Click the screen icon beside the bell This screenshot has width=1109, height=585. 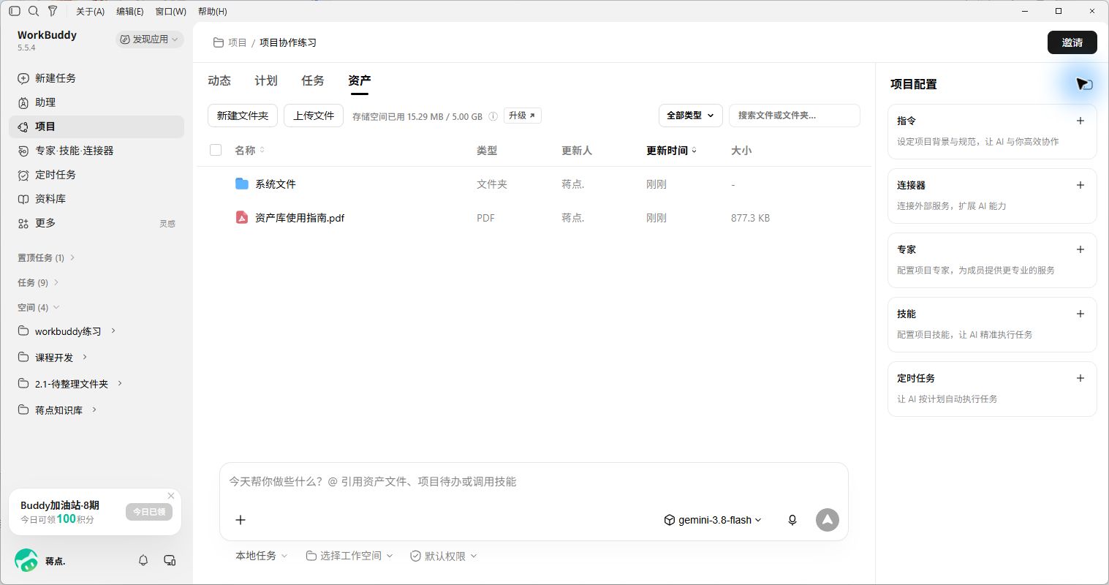pos(170,560)
